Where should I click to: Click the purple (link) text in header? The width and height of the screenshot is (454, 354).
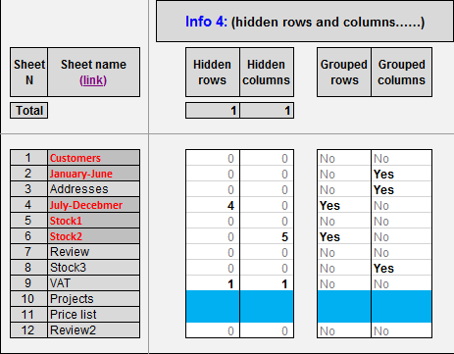click(x=93, y=80)
